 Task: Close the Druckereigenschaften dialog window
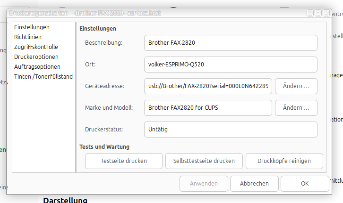tap(326, 13)
